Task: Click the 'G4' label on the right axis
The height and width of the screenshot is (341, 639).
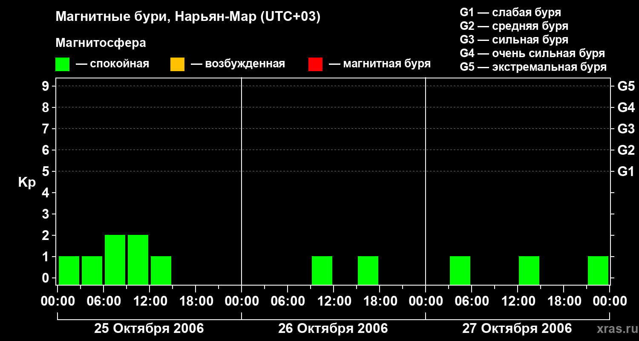Action: tap(626, 107)
